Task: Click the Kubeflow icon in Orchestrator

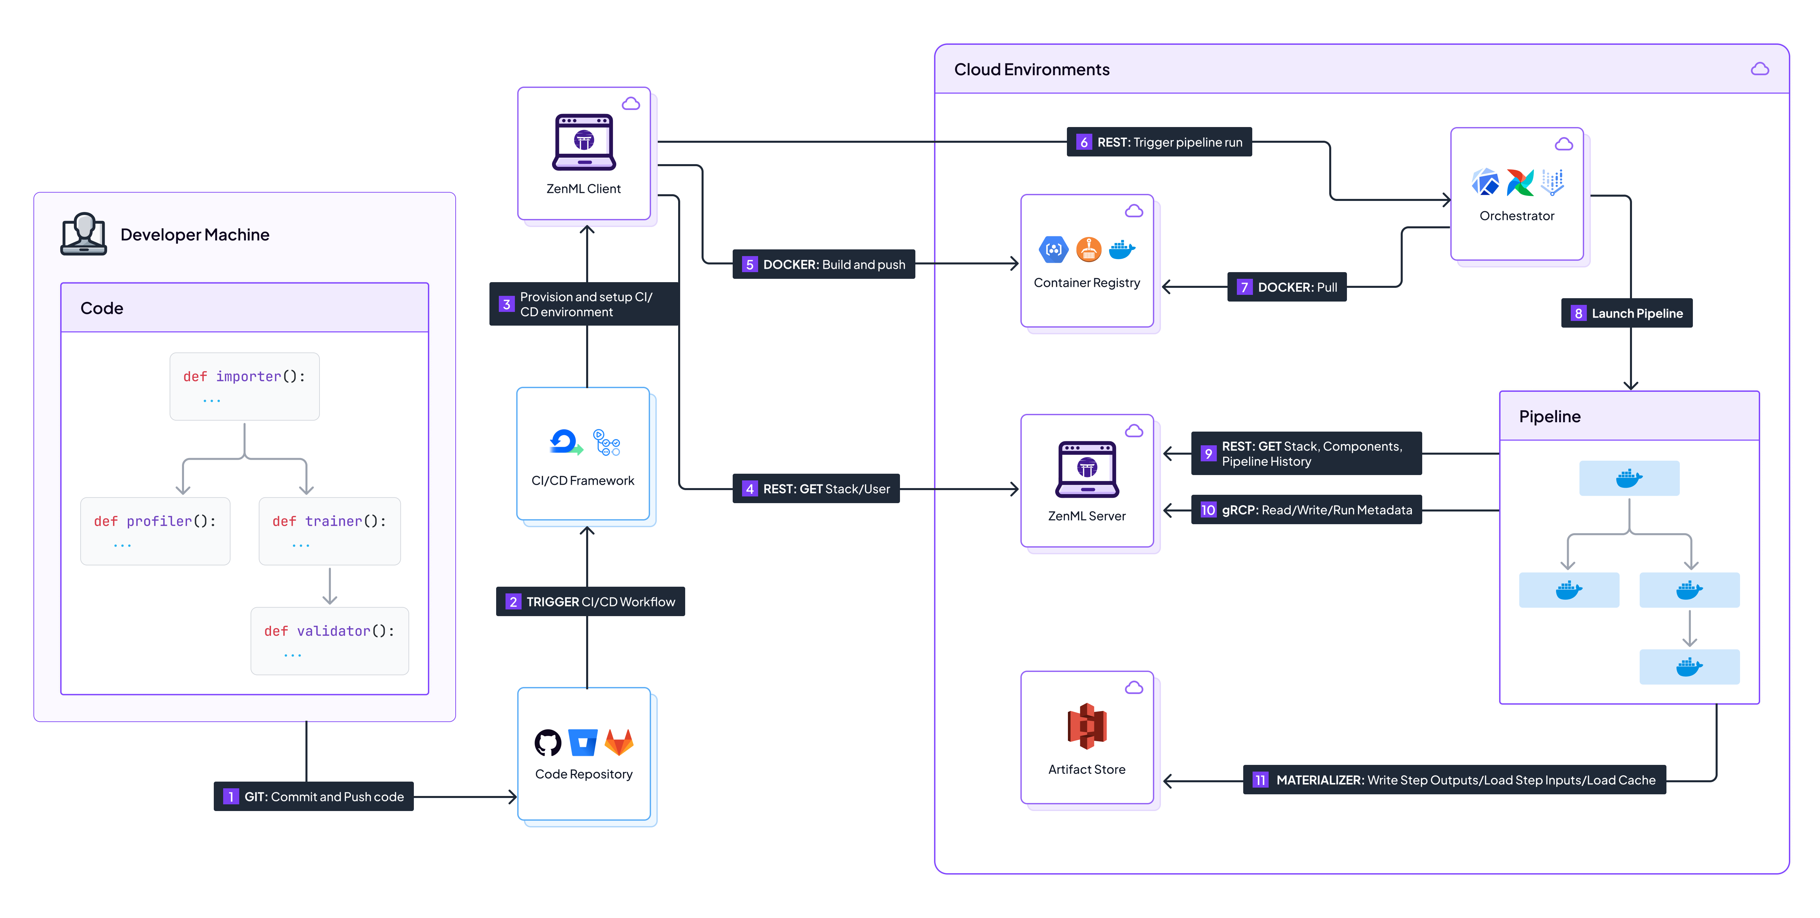Action: (x=1485, y=182)
